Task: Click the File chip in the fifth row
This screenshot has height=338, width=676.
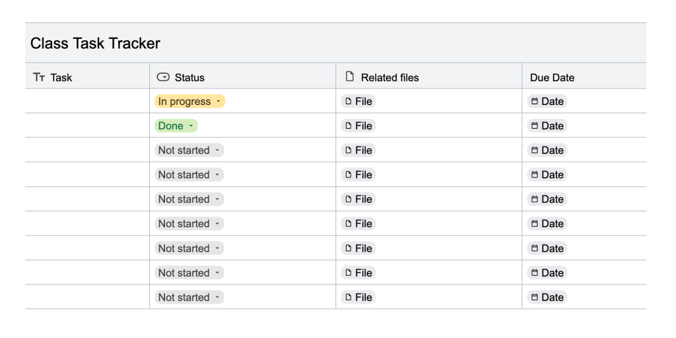Action: click(358, 199)
